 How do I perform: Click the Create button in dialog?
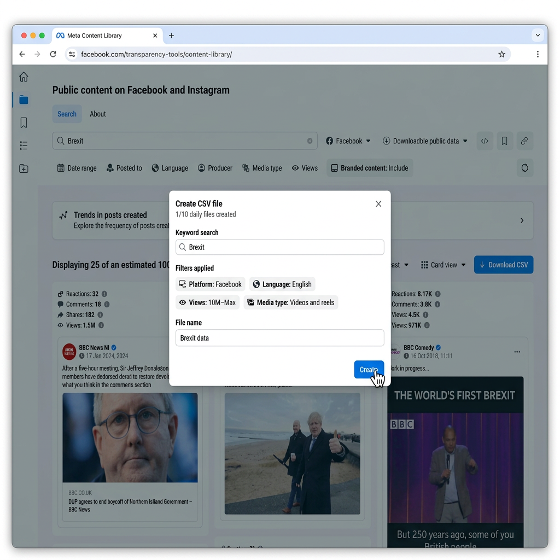369,369
